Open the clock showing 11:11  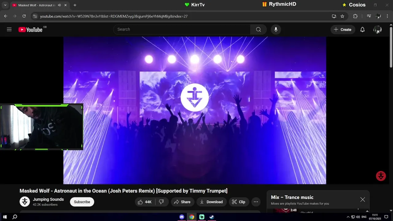tap(375, 217)
